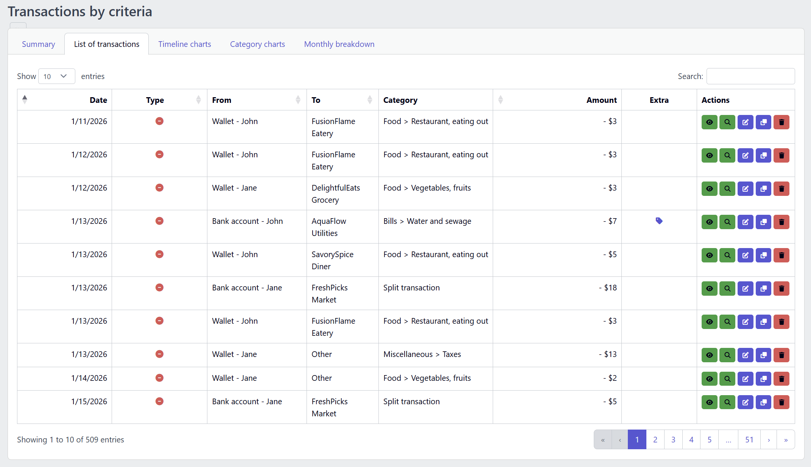
Task: Open magnifier for 1/12/2026 Wallet - John transaction
Action: tap(727, 155)
